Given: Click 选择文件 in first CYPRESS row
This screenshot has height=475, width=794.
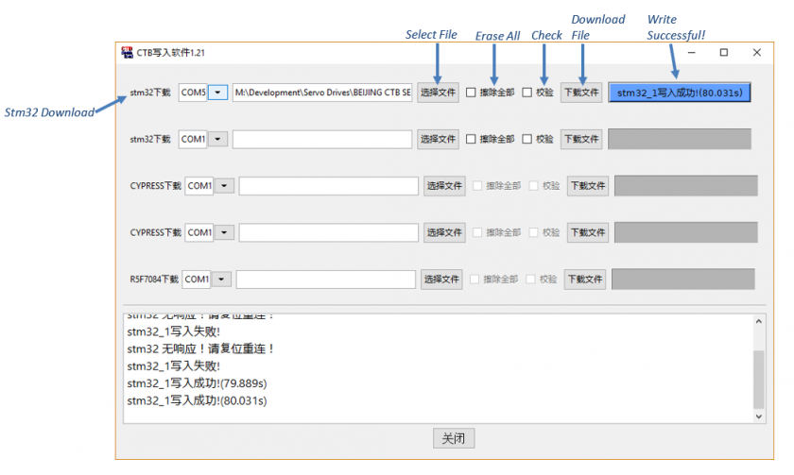Looking at the screenshot, I should point(444,186).
